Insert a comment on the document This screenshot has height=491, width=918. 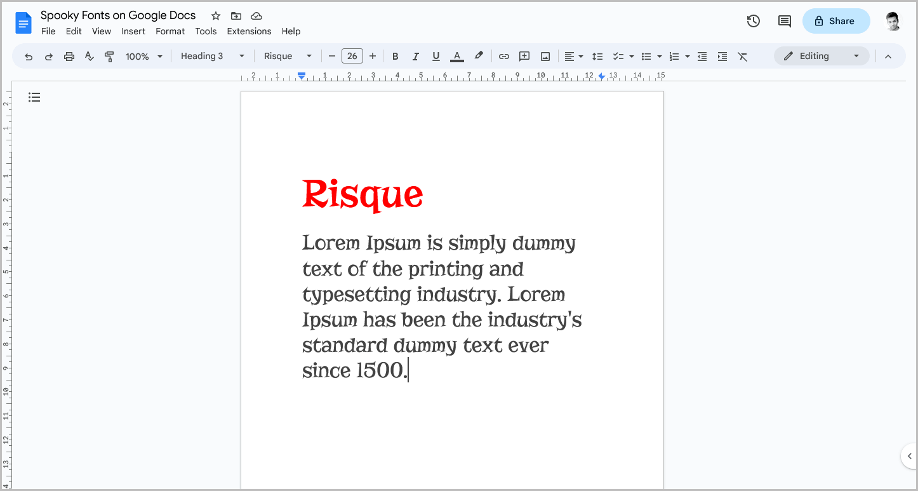click(524, 56)
